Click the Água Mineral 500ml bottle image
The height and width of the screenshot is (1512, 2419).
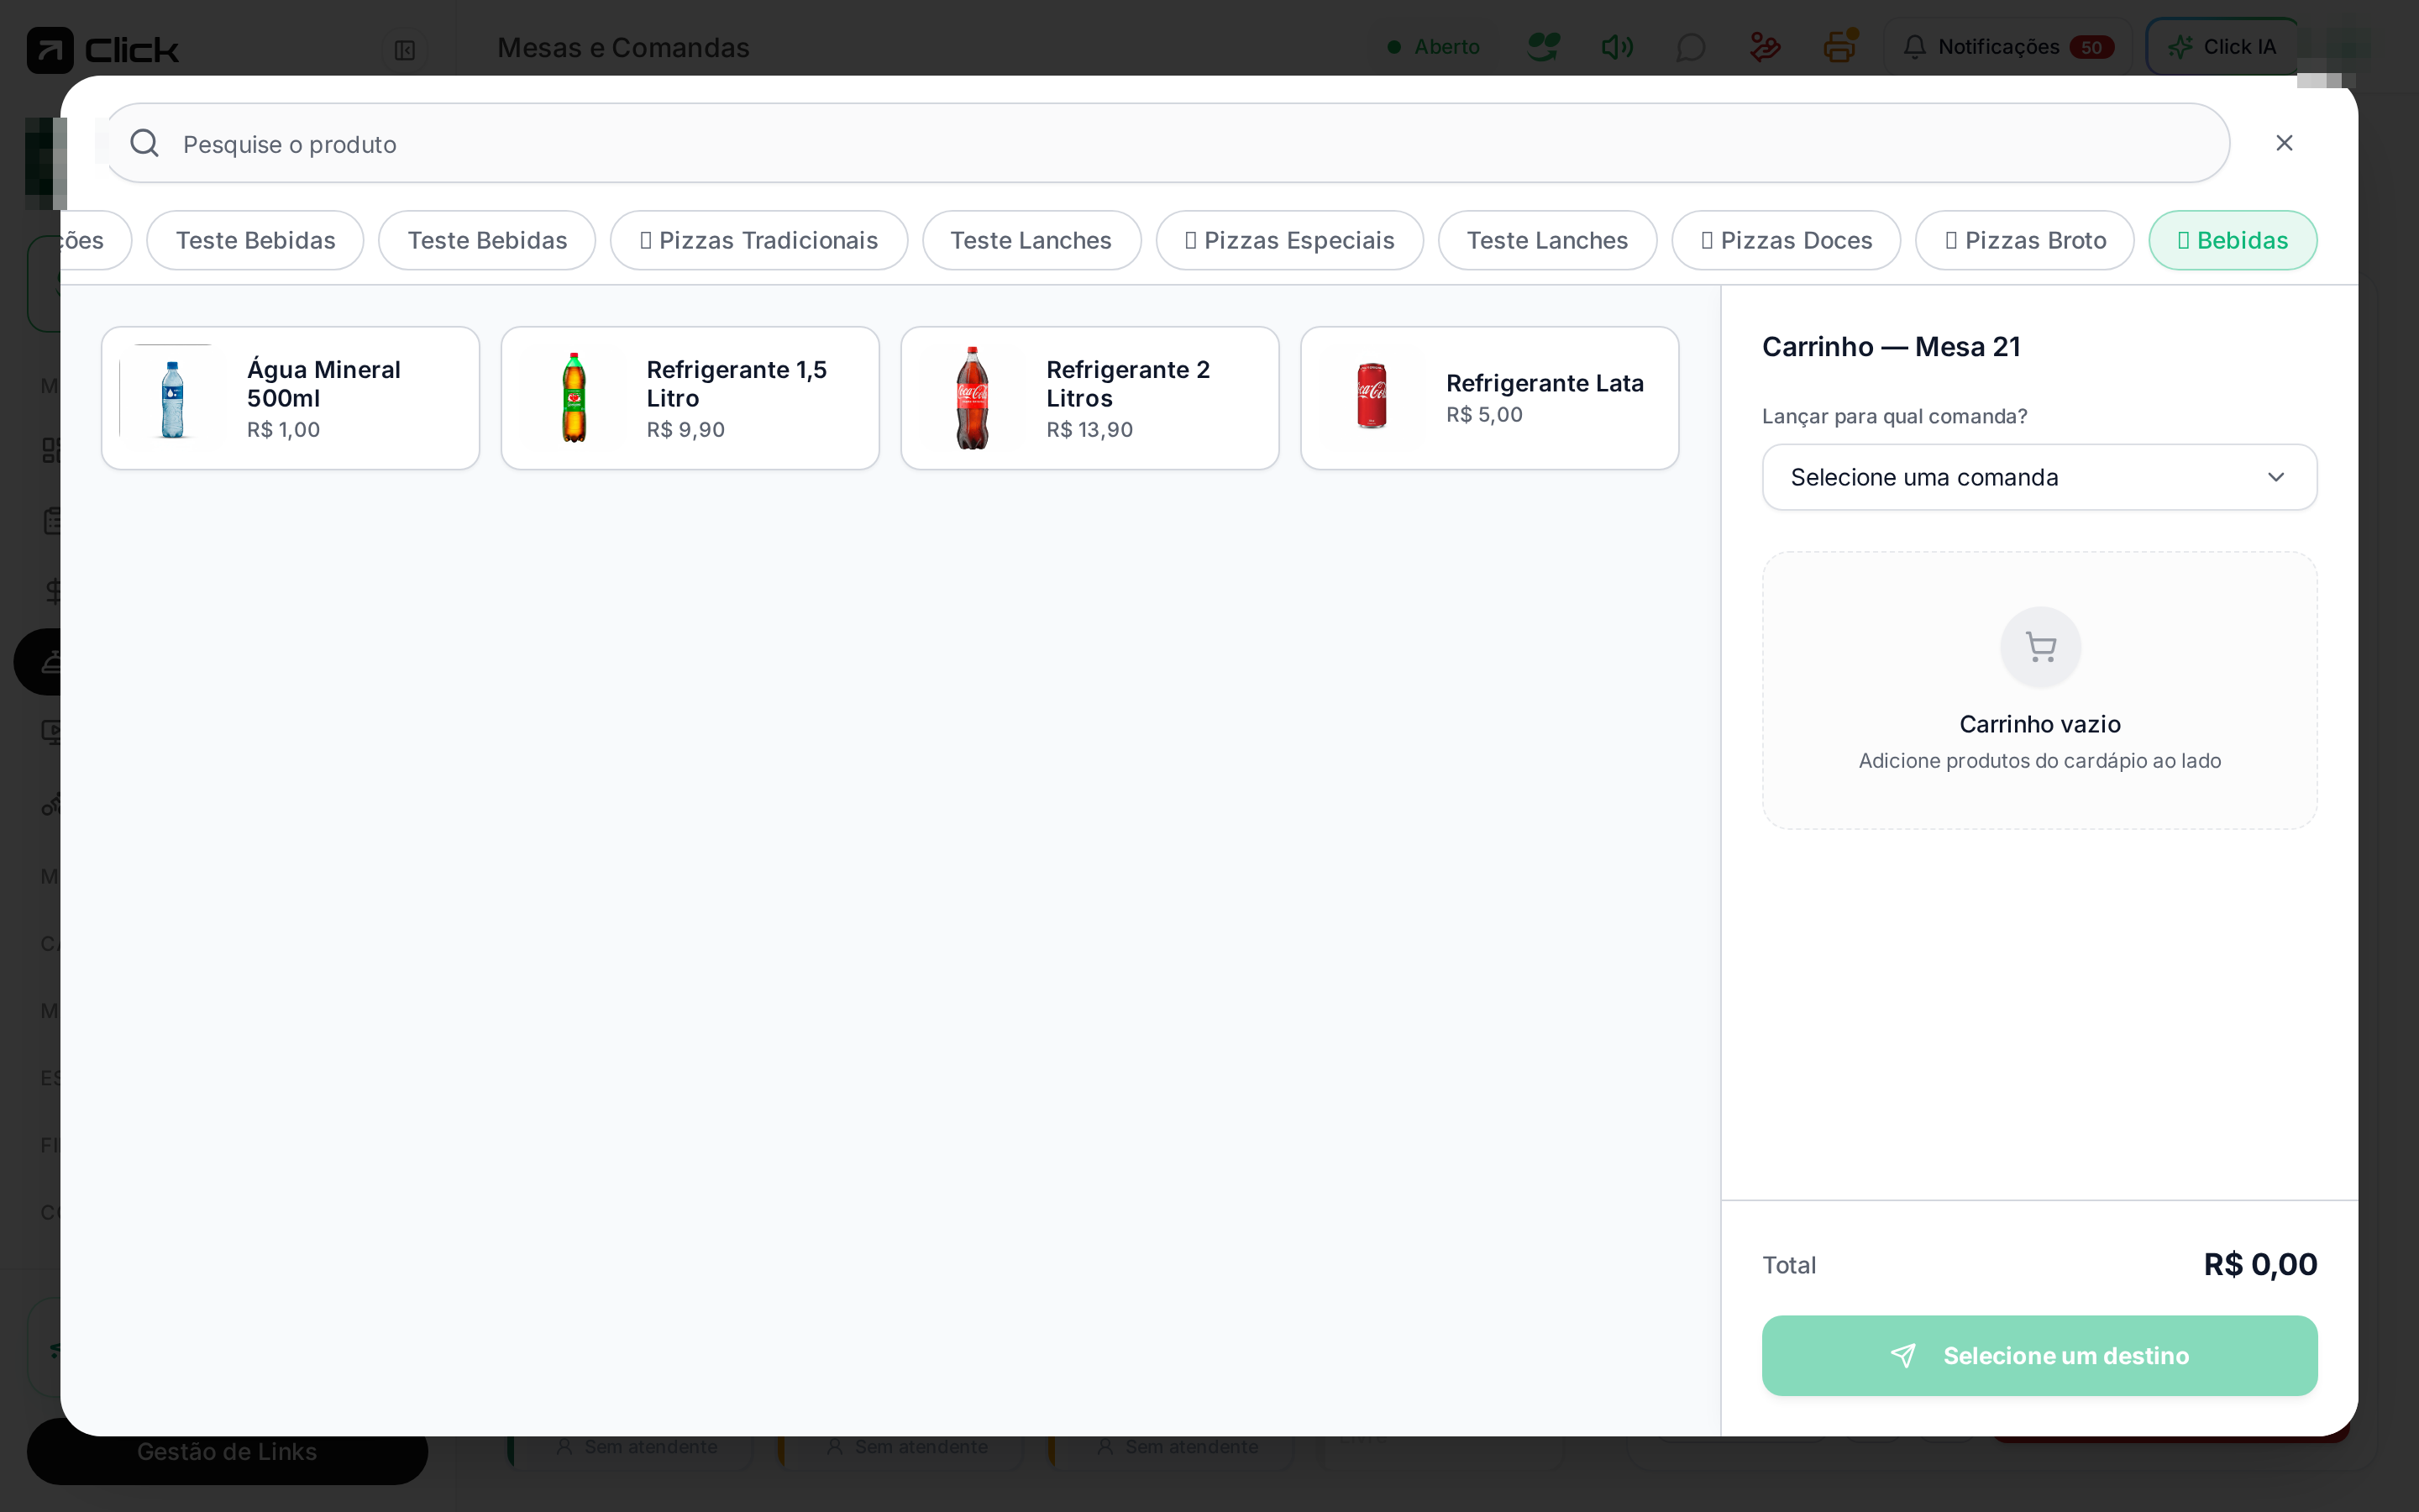(x=173, y=398)
